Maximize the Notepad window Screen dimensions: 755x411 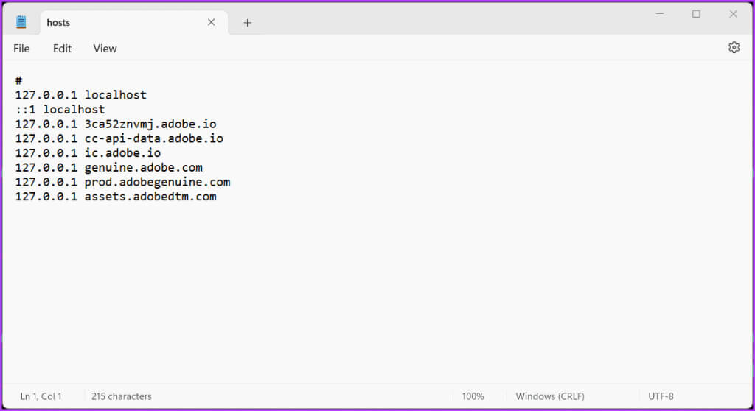point(696,14)
